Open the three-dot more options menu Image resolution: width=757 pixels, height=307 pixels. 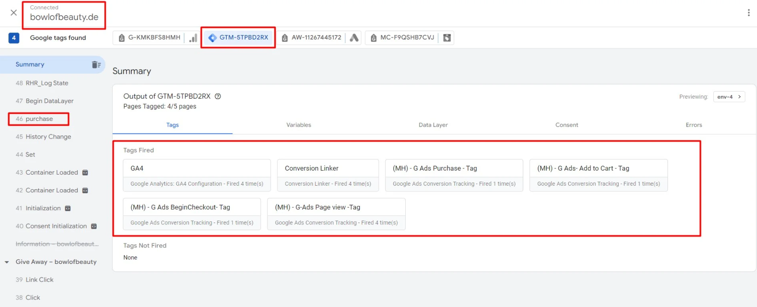pos(748,13)
